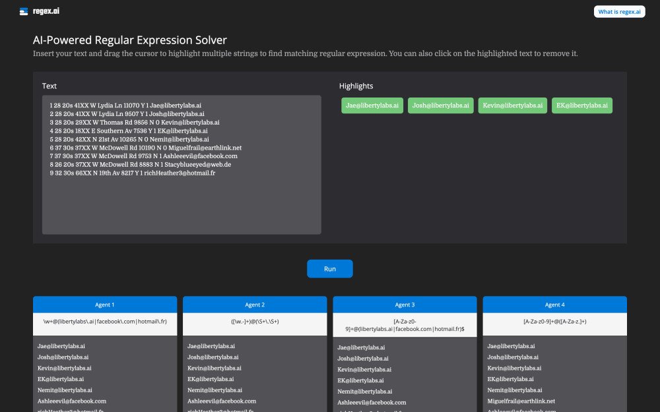Click Agent 4's regex expression

[x=554, y=322]
